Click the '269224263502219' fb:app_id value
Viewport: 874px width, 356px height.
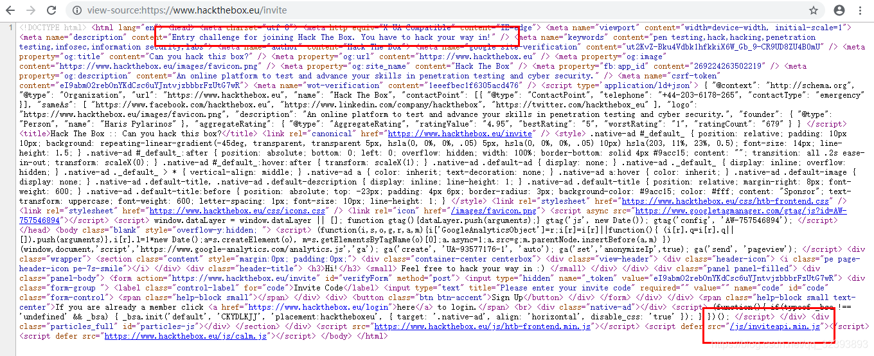pyautogui.click(x=729, y=66)
